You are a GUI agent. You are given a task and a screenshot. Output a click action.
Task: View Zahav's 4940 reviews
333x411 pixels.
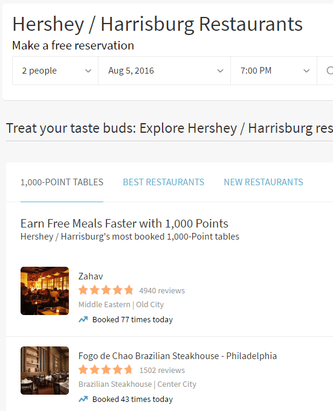pyautogui.click(x=162, y=291)
